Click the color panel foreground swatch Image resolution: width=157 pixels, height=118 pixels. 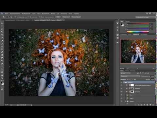point(122,24)
